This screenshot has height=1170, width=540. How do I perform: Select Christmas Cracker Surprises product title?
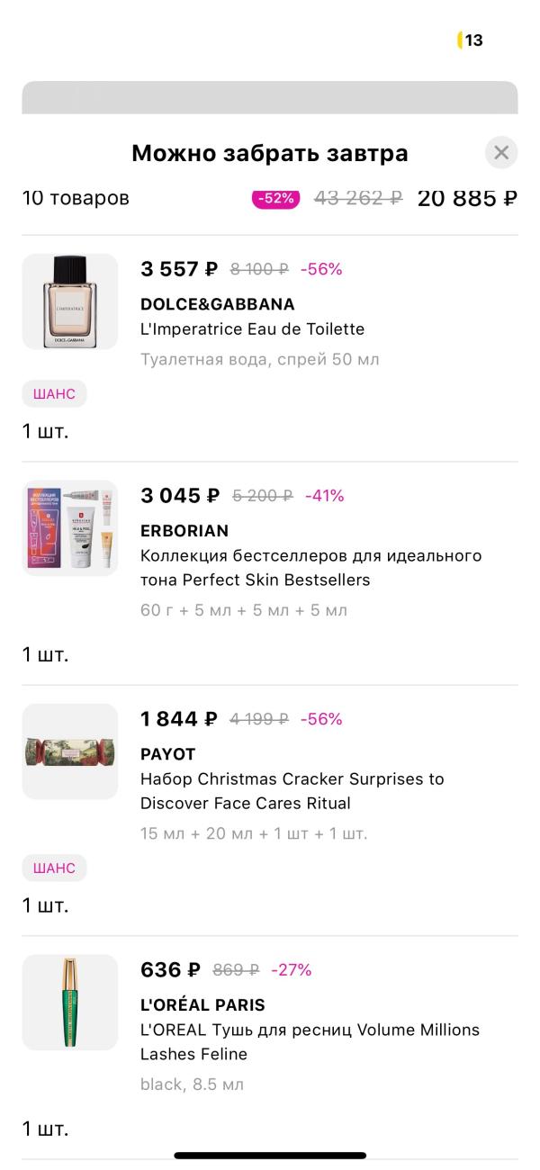point(292,791)
